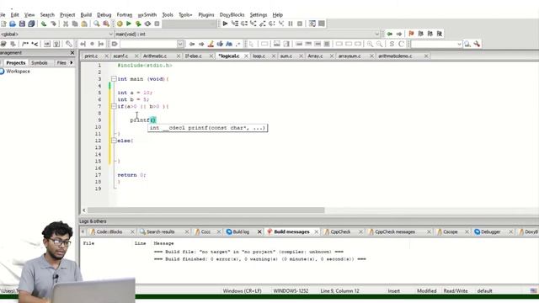Close the Management panel
Screen dimensions: 539x303
72,52
